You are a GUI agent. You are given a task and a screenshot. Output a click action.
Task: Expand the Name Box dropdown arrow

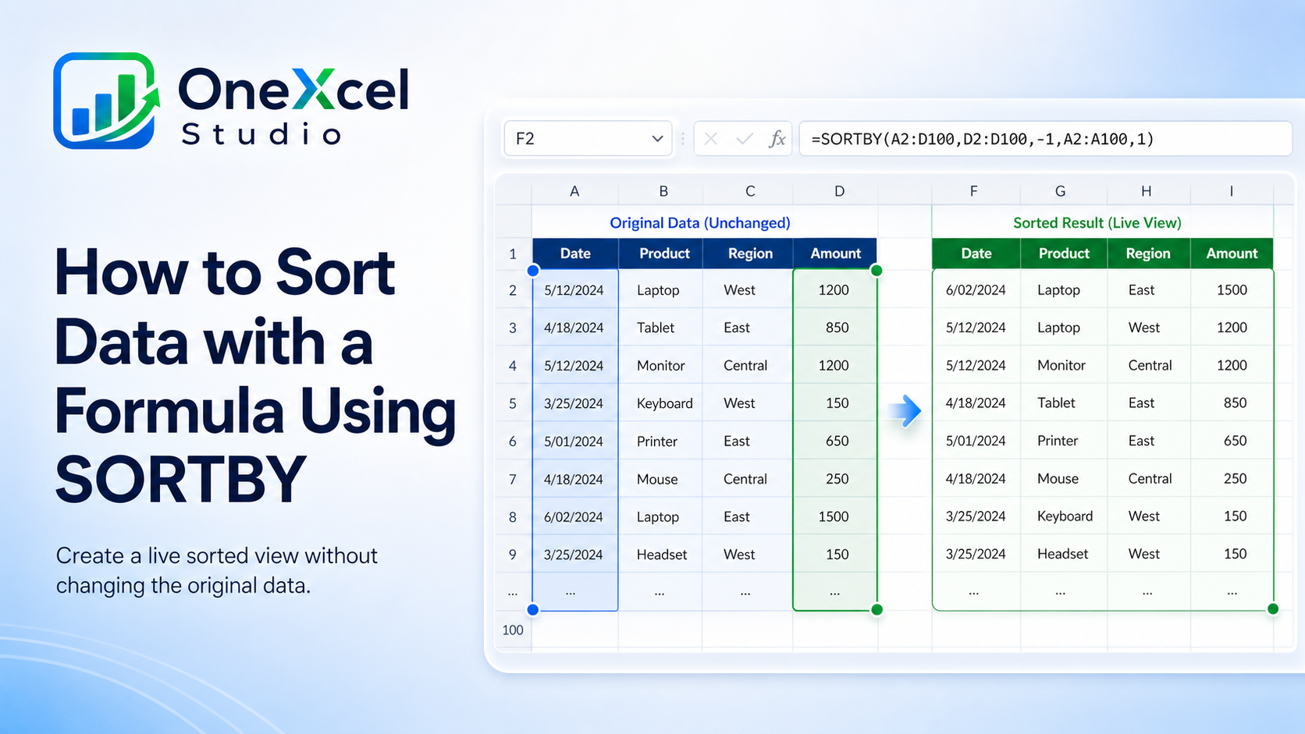click(x=657, y=139)
